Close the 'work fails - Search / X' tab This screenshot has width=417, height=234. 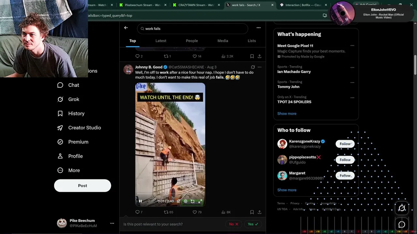(x=272, y=5)
